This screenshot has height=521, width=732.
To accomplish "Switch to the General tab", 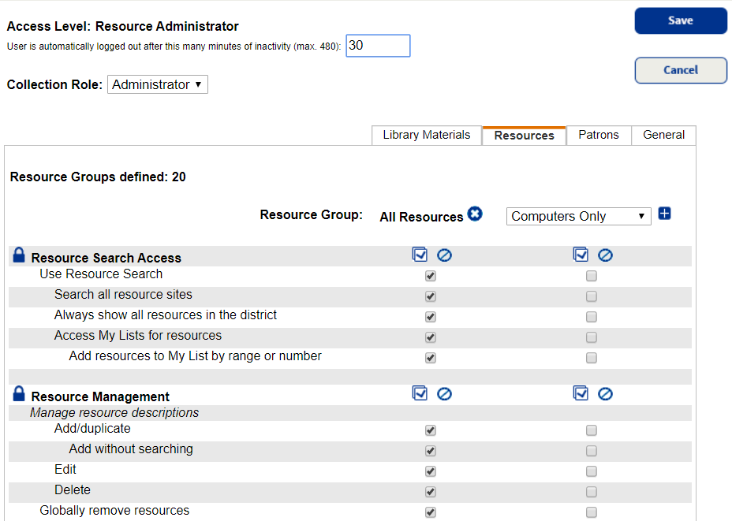I will (x=663, y=136).
